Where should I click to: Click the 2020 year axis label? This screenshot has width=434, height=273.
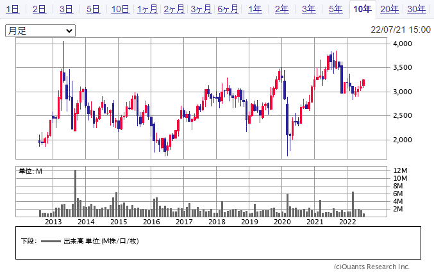click(282, 222)
